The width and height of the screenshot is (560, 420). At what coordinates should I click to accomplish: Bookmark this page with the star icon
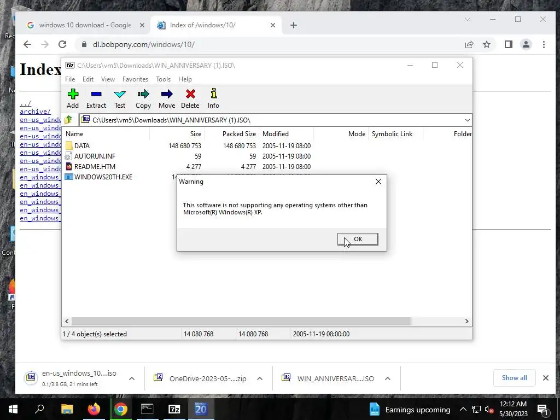[x=487, y=44]
